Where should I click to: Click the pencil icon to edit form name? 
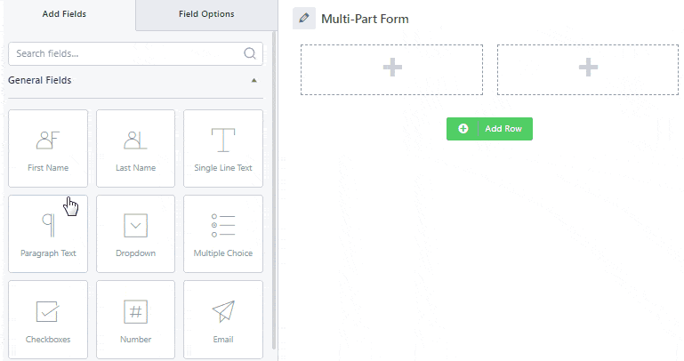point(304,19)
